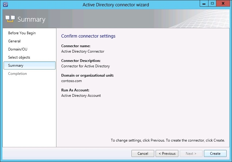Click the Summary header connector icon
The width and height of the screenshot is (232, 162).
pos(10,19)
